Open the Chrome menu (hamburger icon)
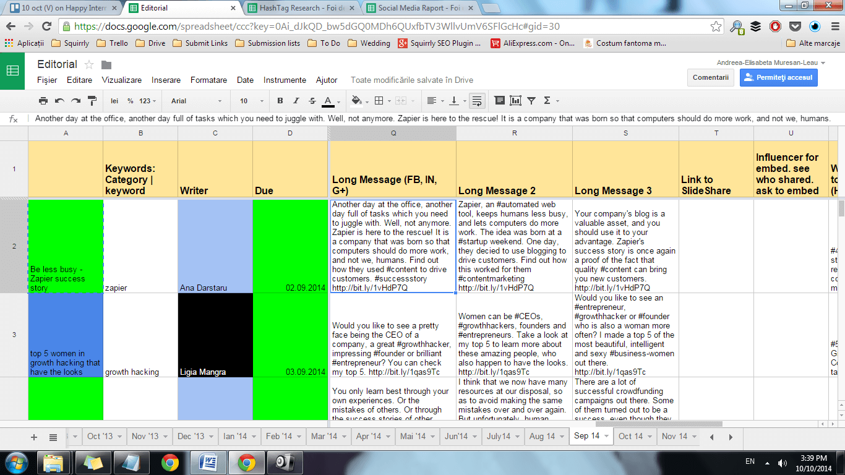The image size is (845, 475). coord(834,27)
